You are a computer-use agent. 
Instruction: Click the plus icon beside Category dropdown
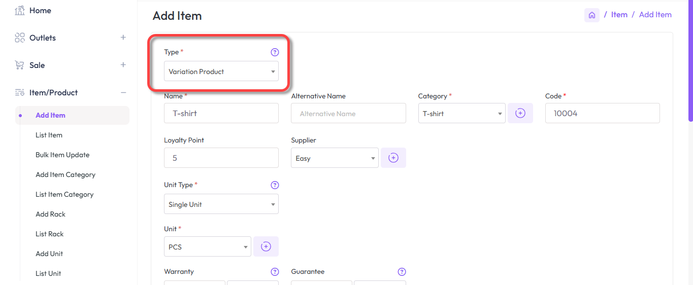[x=520, y=114]
